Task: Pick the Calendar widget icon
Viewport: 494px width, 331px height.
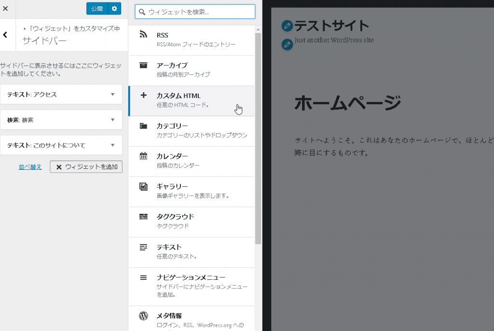Action: 143,156
